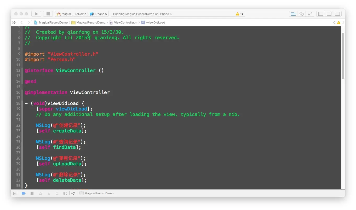
Task: Open ViewController.m jump bar segment
Action: click(x=123, y=22)
